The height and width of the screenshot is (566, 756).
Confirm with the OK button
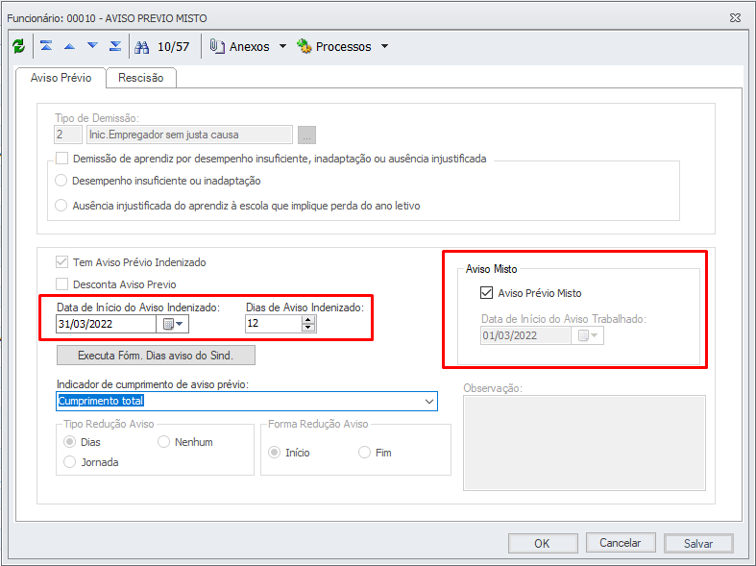click(x=543, y=543)
